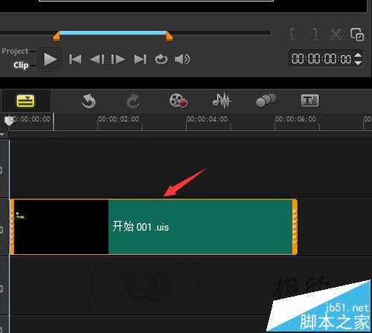Image resolution: width=372 pixels, height=333 pixels.
Task: Click the clip's left orange trim handle
Action: click(x=12, y=227)
